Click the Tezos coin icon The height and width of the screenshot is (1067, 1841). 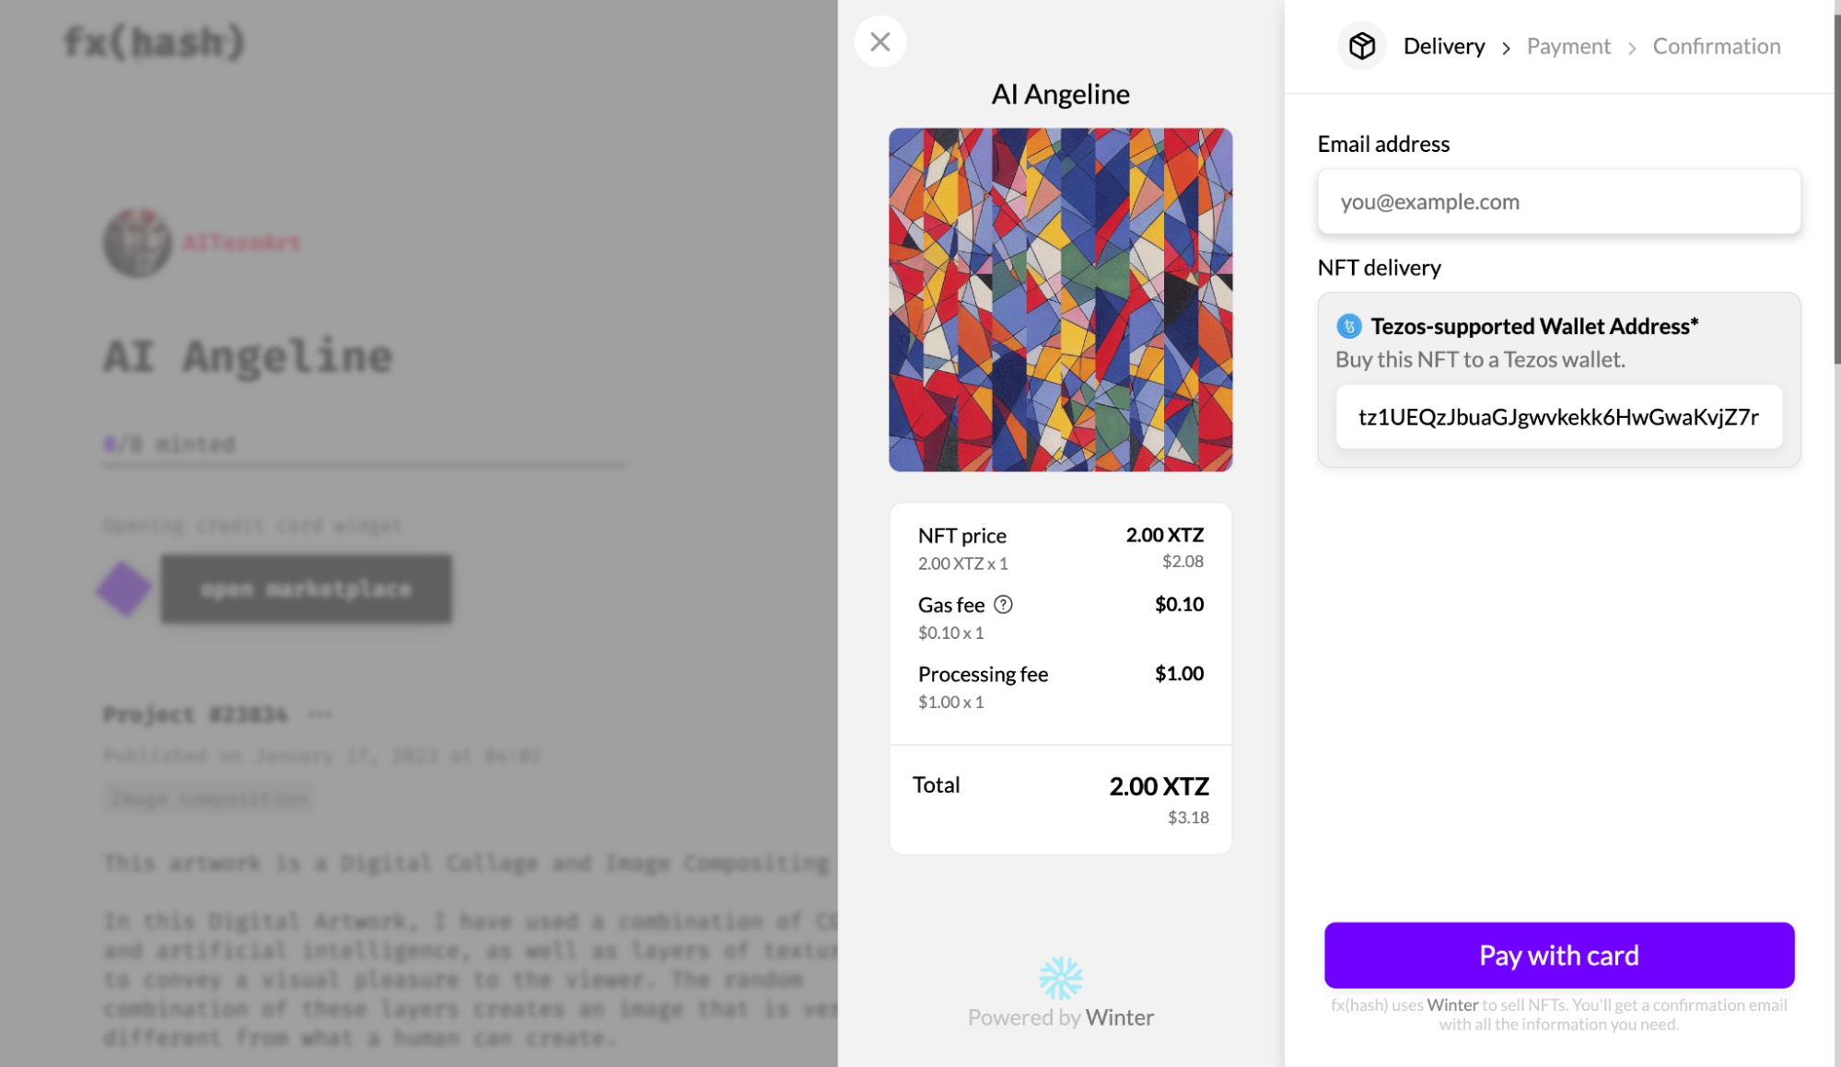(1348, 326)
